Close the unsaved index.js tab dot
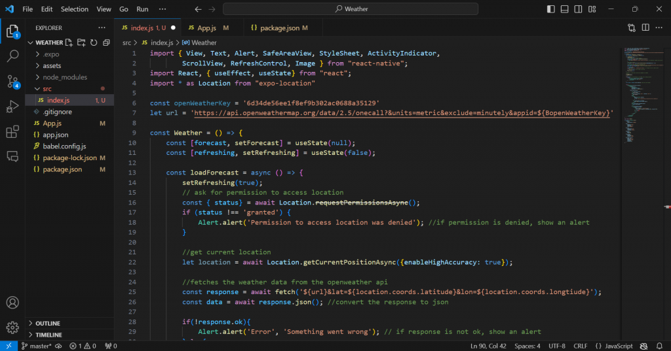Screen dimensions: 671x351 click(173, 27)
